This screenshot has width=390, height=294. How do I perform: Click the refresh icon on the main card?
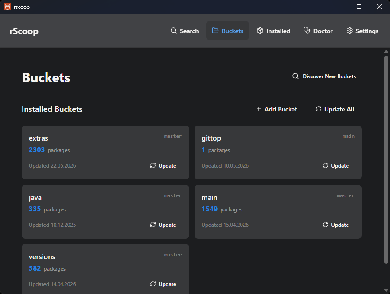point(325,225)
